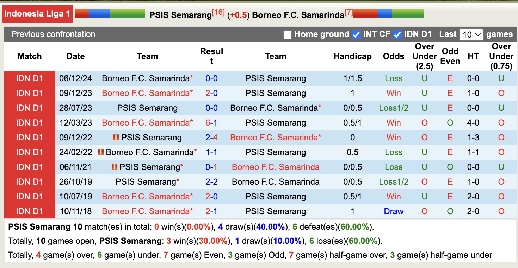Click the IDN D1 badge in the first match row
The width and height of the screenshot is (518, 268).
tap(29, 78)
